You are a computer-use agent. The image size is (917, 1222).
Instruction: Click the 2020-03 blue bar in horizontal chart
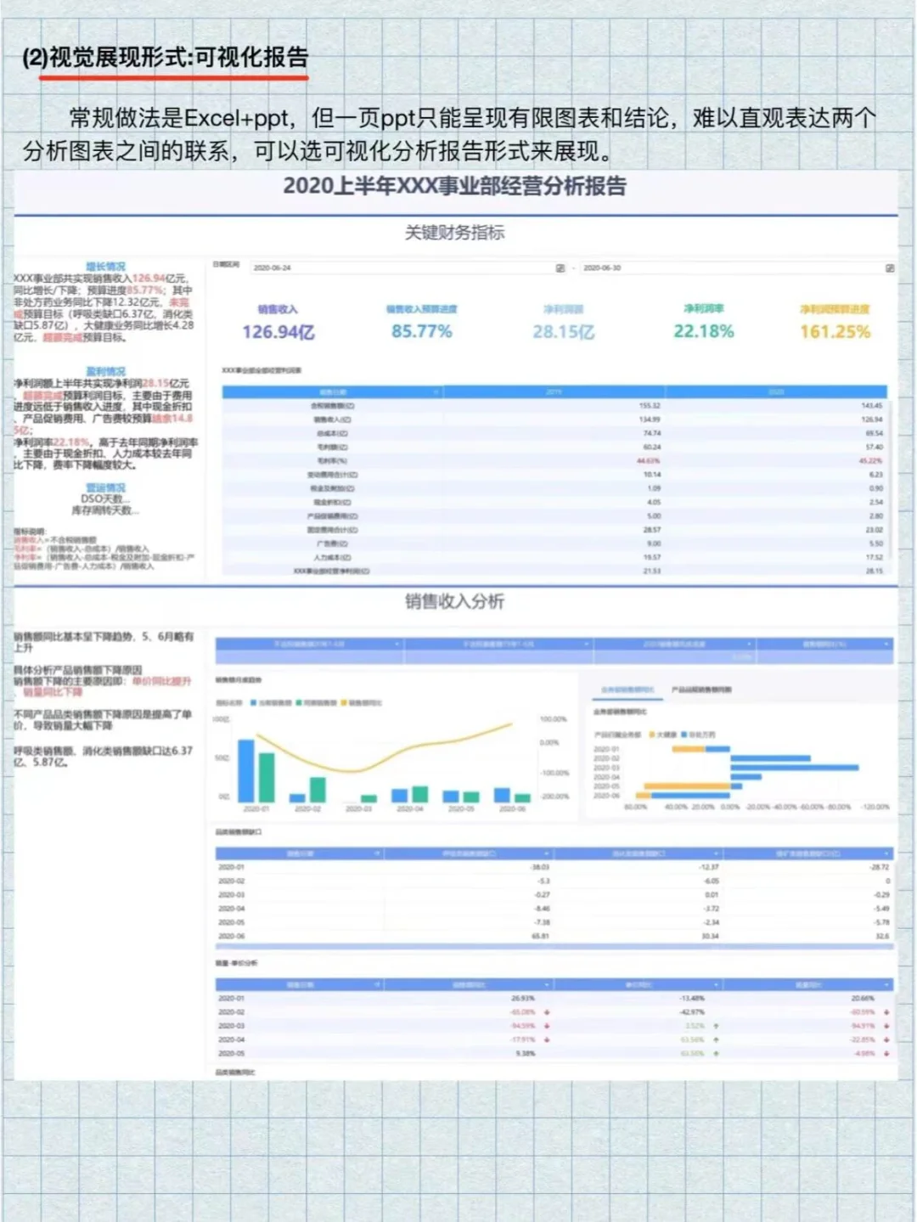pyautogui.click(x=795, y=768)
